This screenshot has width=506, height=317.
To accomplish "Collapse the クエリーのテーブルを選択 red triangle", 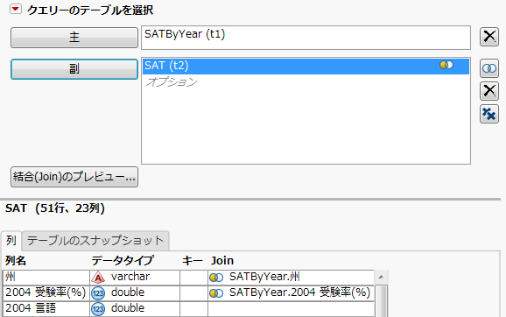I will click(x=15, y=9).
